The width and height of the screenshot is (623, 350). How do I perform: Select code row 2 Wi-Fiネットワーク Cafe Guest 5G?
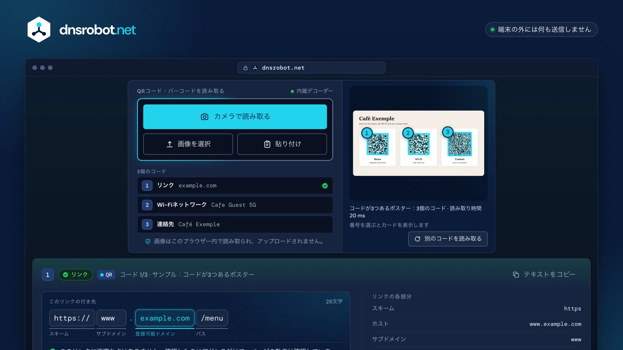[x=235, y=205]
